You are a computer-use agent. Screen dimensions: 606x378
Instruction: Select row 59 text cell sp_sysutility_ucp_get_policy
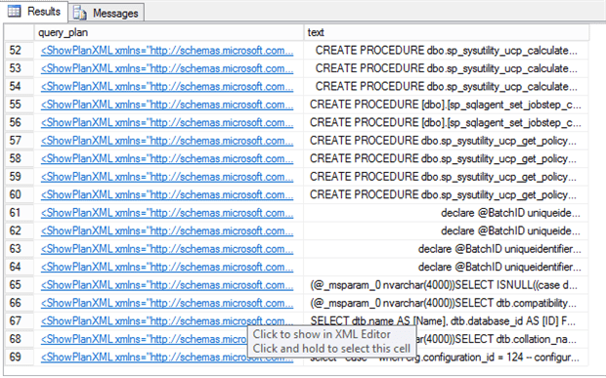click(x=447, y=177)
